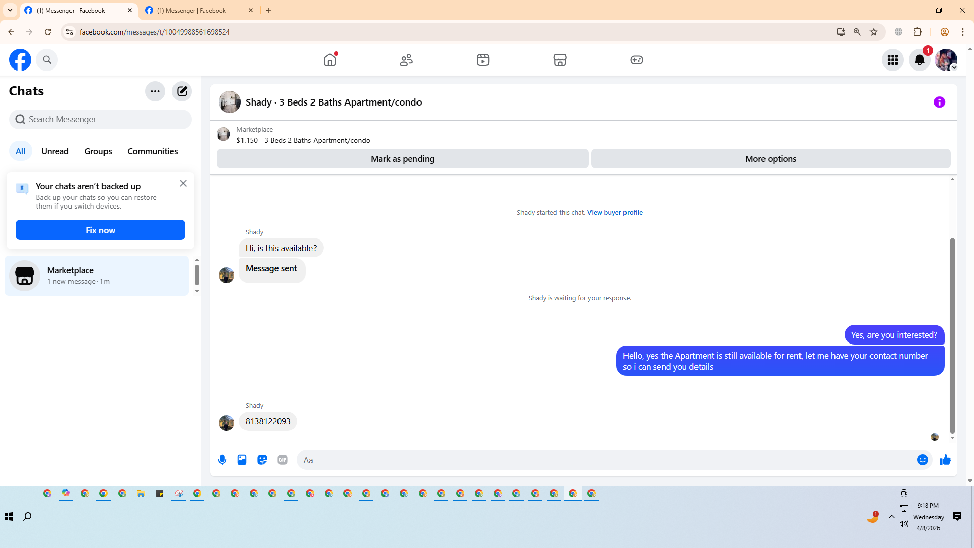This screenshot has height=548, width=974.
Task: Switch to the Unread chats filter
Action: pos(55,151)
